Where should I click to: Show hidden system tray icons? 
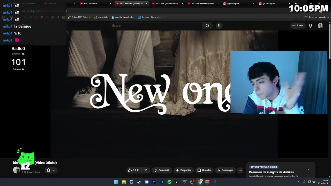click(299, 182)
